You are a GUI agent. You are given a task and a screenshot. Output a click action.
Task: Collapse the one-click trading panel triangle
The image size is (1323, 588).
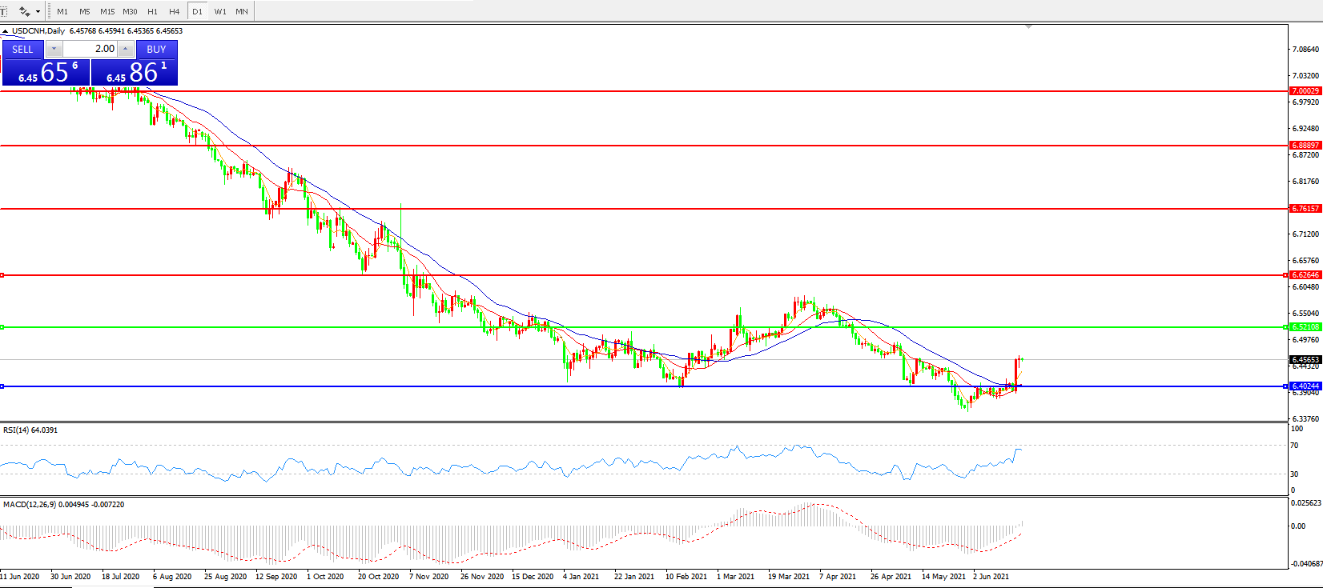6,31
